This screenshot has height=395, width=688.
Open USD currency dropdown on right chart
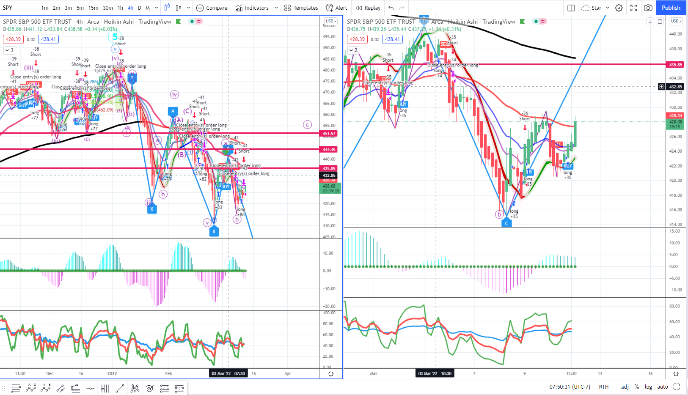tap(676, 21)
